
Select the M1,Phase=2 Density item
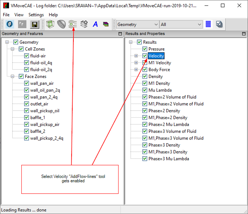click(168, 118)
